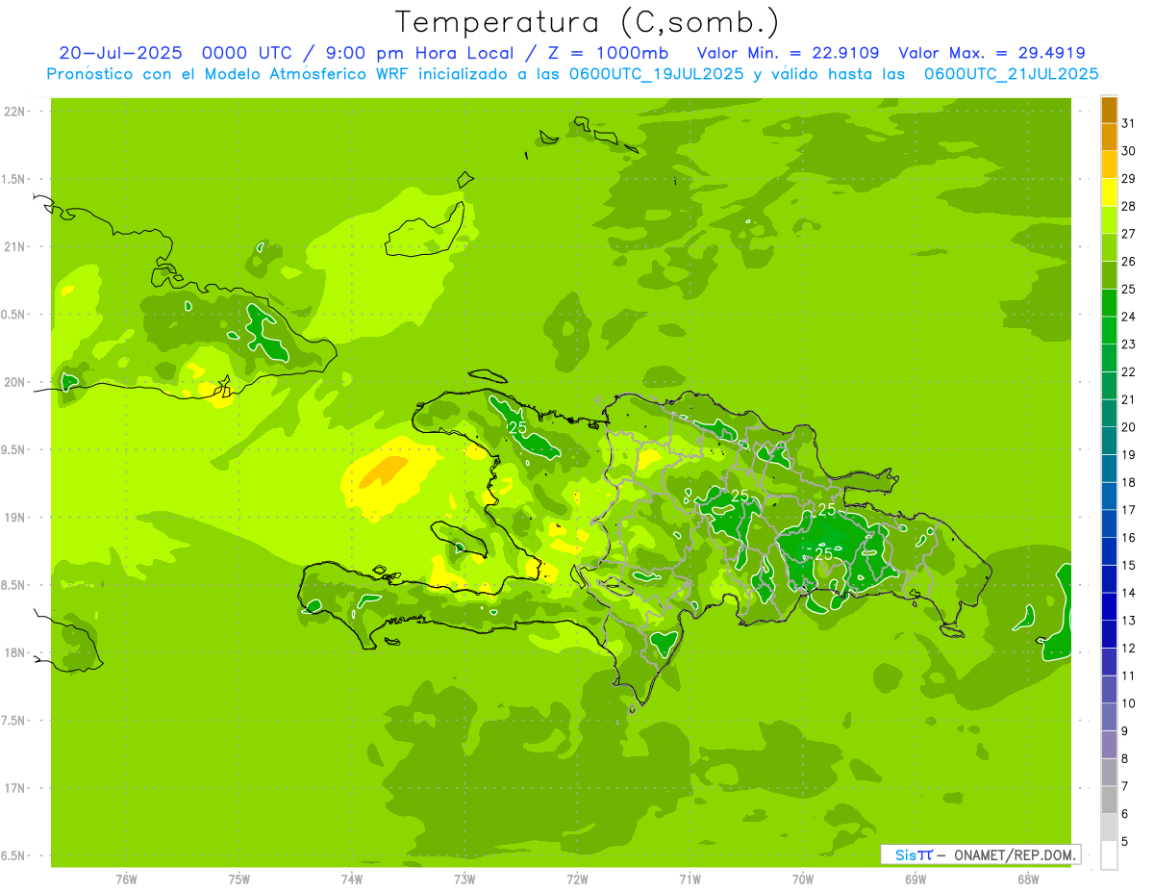The width and height of the screenshot is (1154, 892).
Task: Click "Modelo Atmosferico WRF" in the forecast line
Action: (x=305, y=73)
